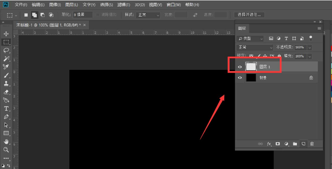Select the Lasso tool
Screen dimensions: 332x169
click(x=6, y=50)
